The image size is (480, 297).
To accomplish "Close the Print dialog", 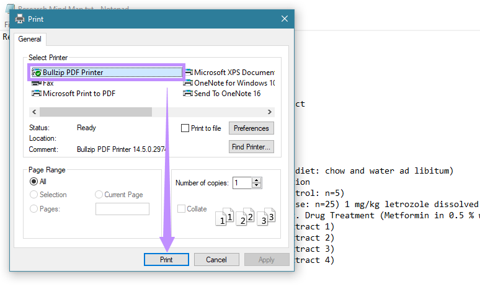I will pyautogui.click(x=285, y=19).
